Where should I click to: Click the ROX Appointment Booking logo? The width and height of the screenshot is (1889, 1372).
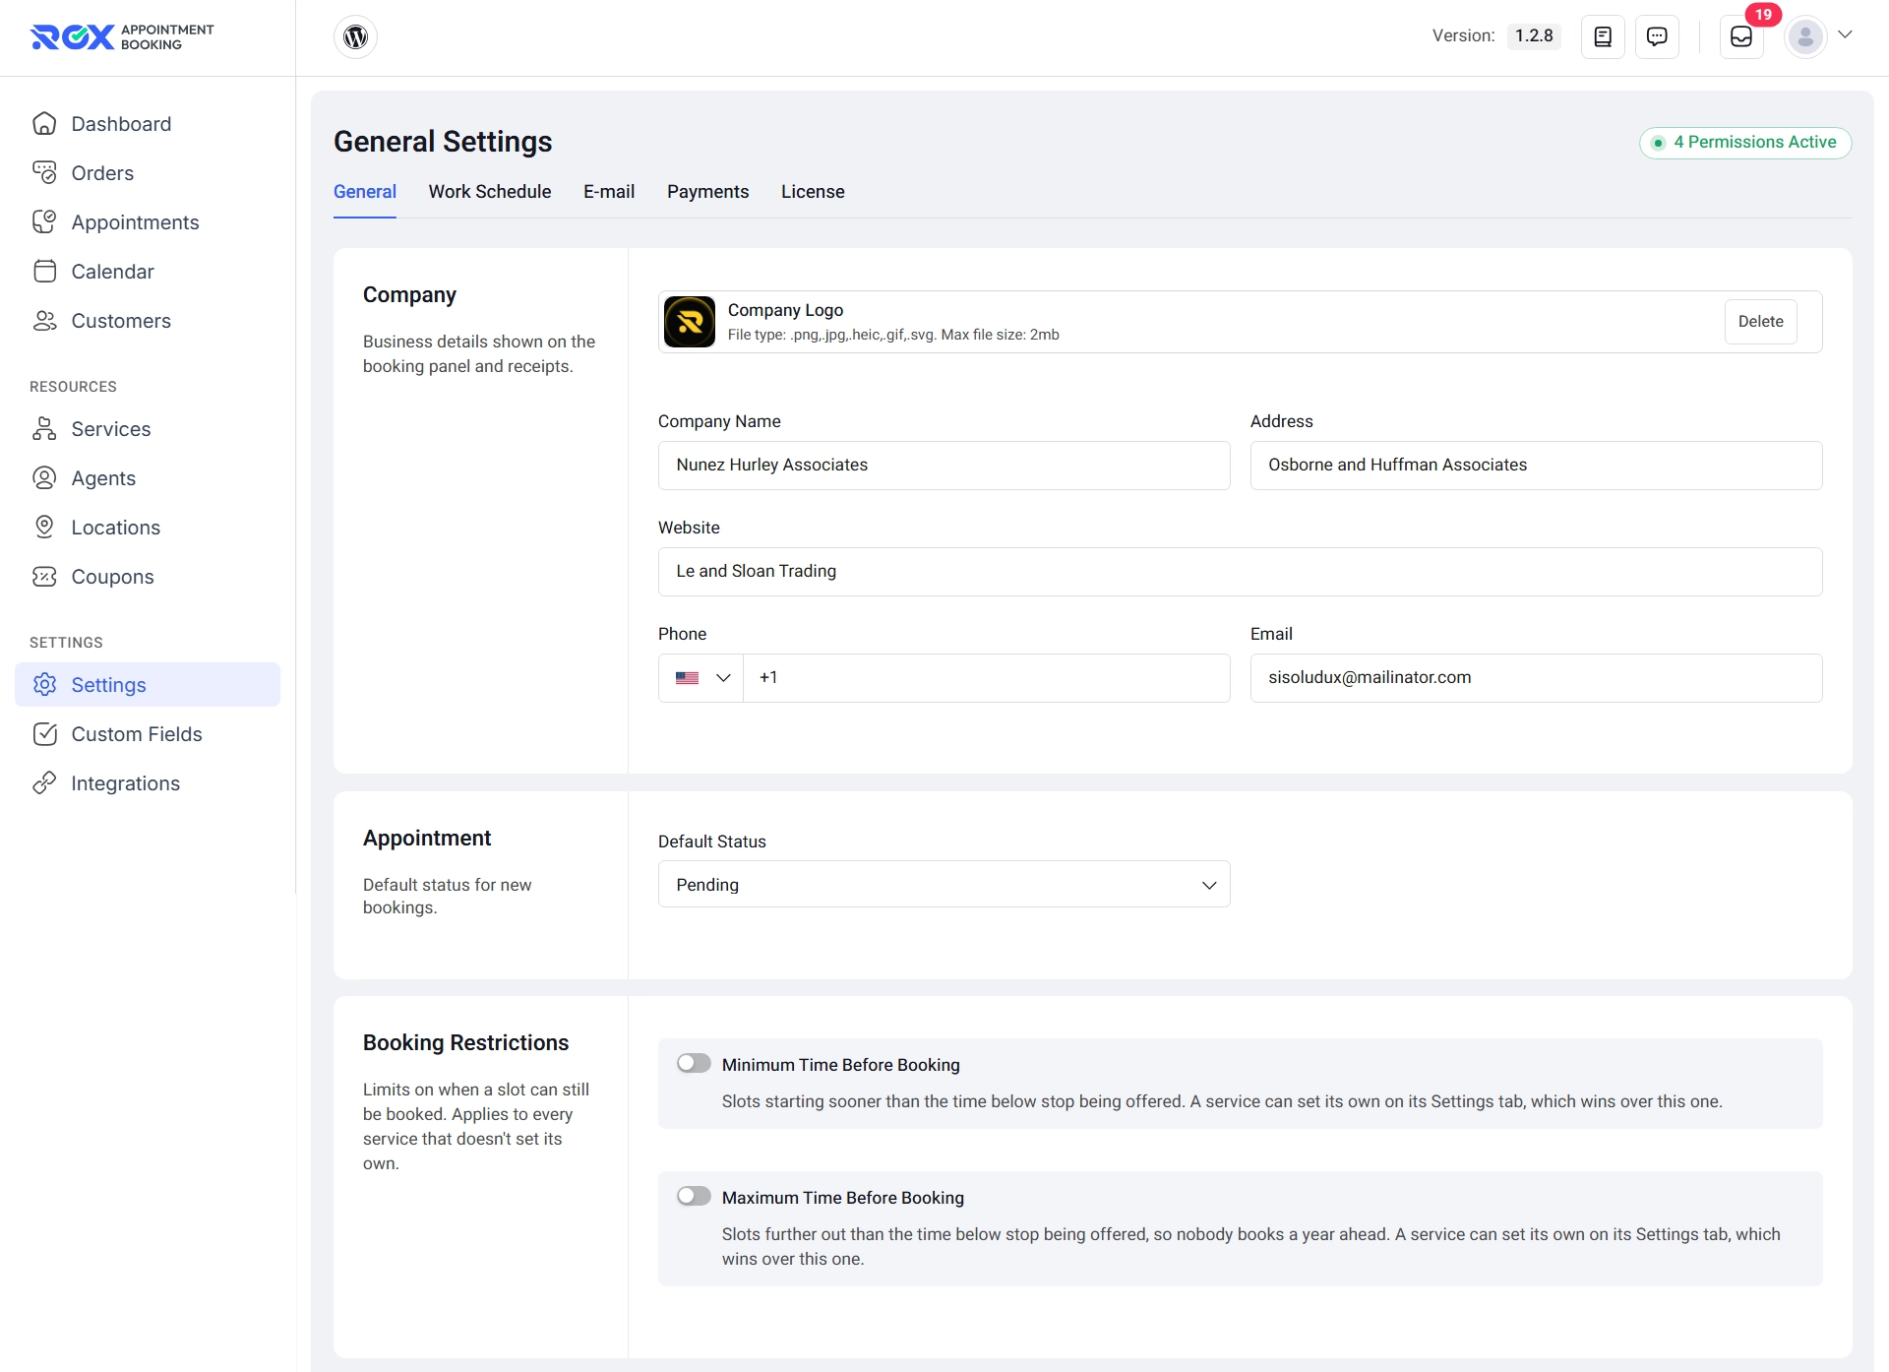click(122, 36)
